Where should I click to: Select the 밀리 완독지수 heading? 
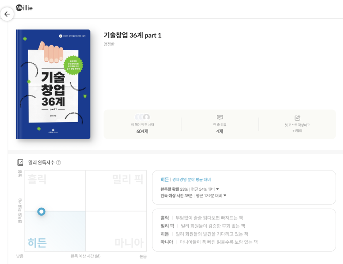[42, 163]
